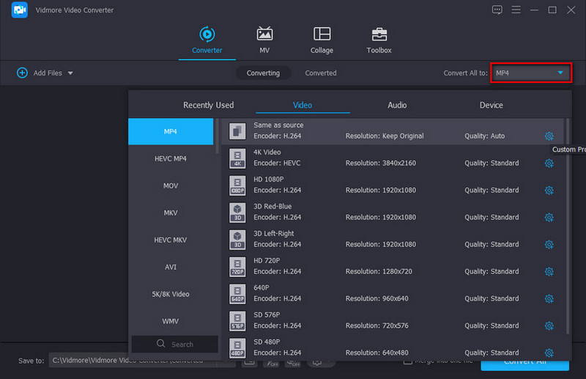The image size is (586, 379).
Task: Select the HD 720P preset icon
Action: [237, 267]
